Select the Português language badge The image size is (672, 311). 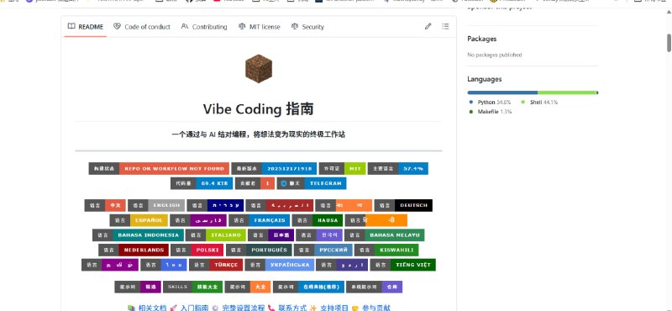pyautogui.click(x=259, y=250)
